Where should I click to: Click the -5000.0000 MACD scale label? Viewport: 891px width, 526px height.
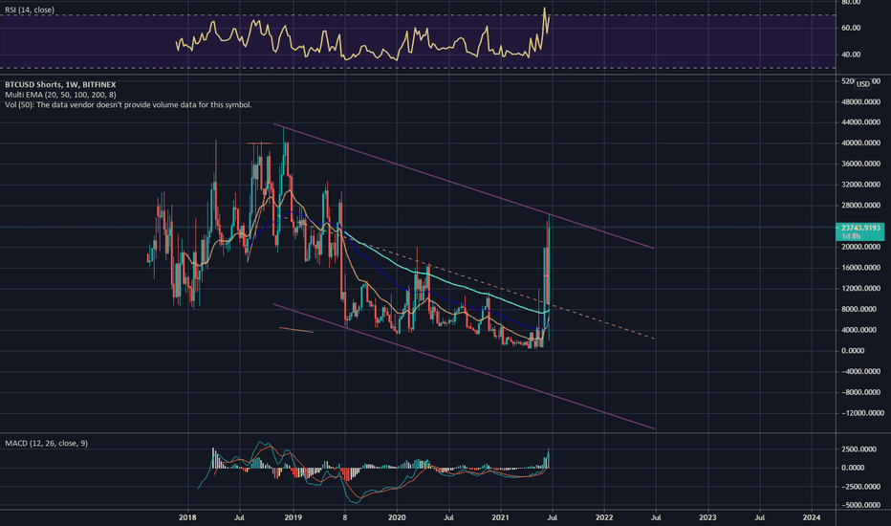coord(860,505)
